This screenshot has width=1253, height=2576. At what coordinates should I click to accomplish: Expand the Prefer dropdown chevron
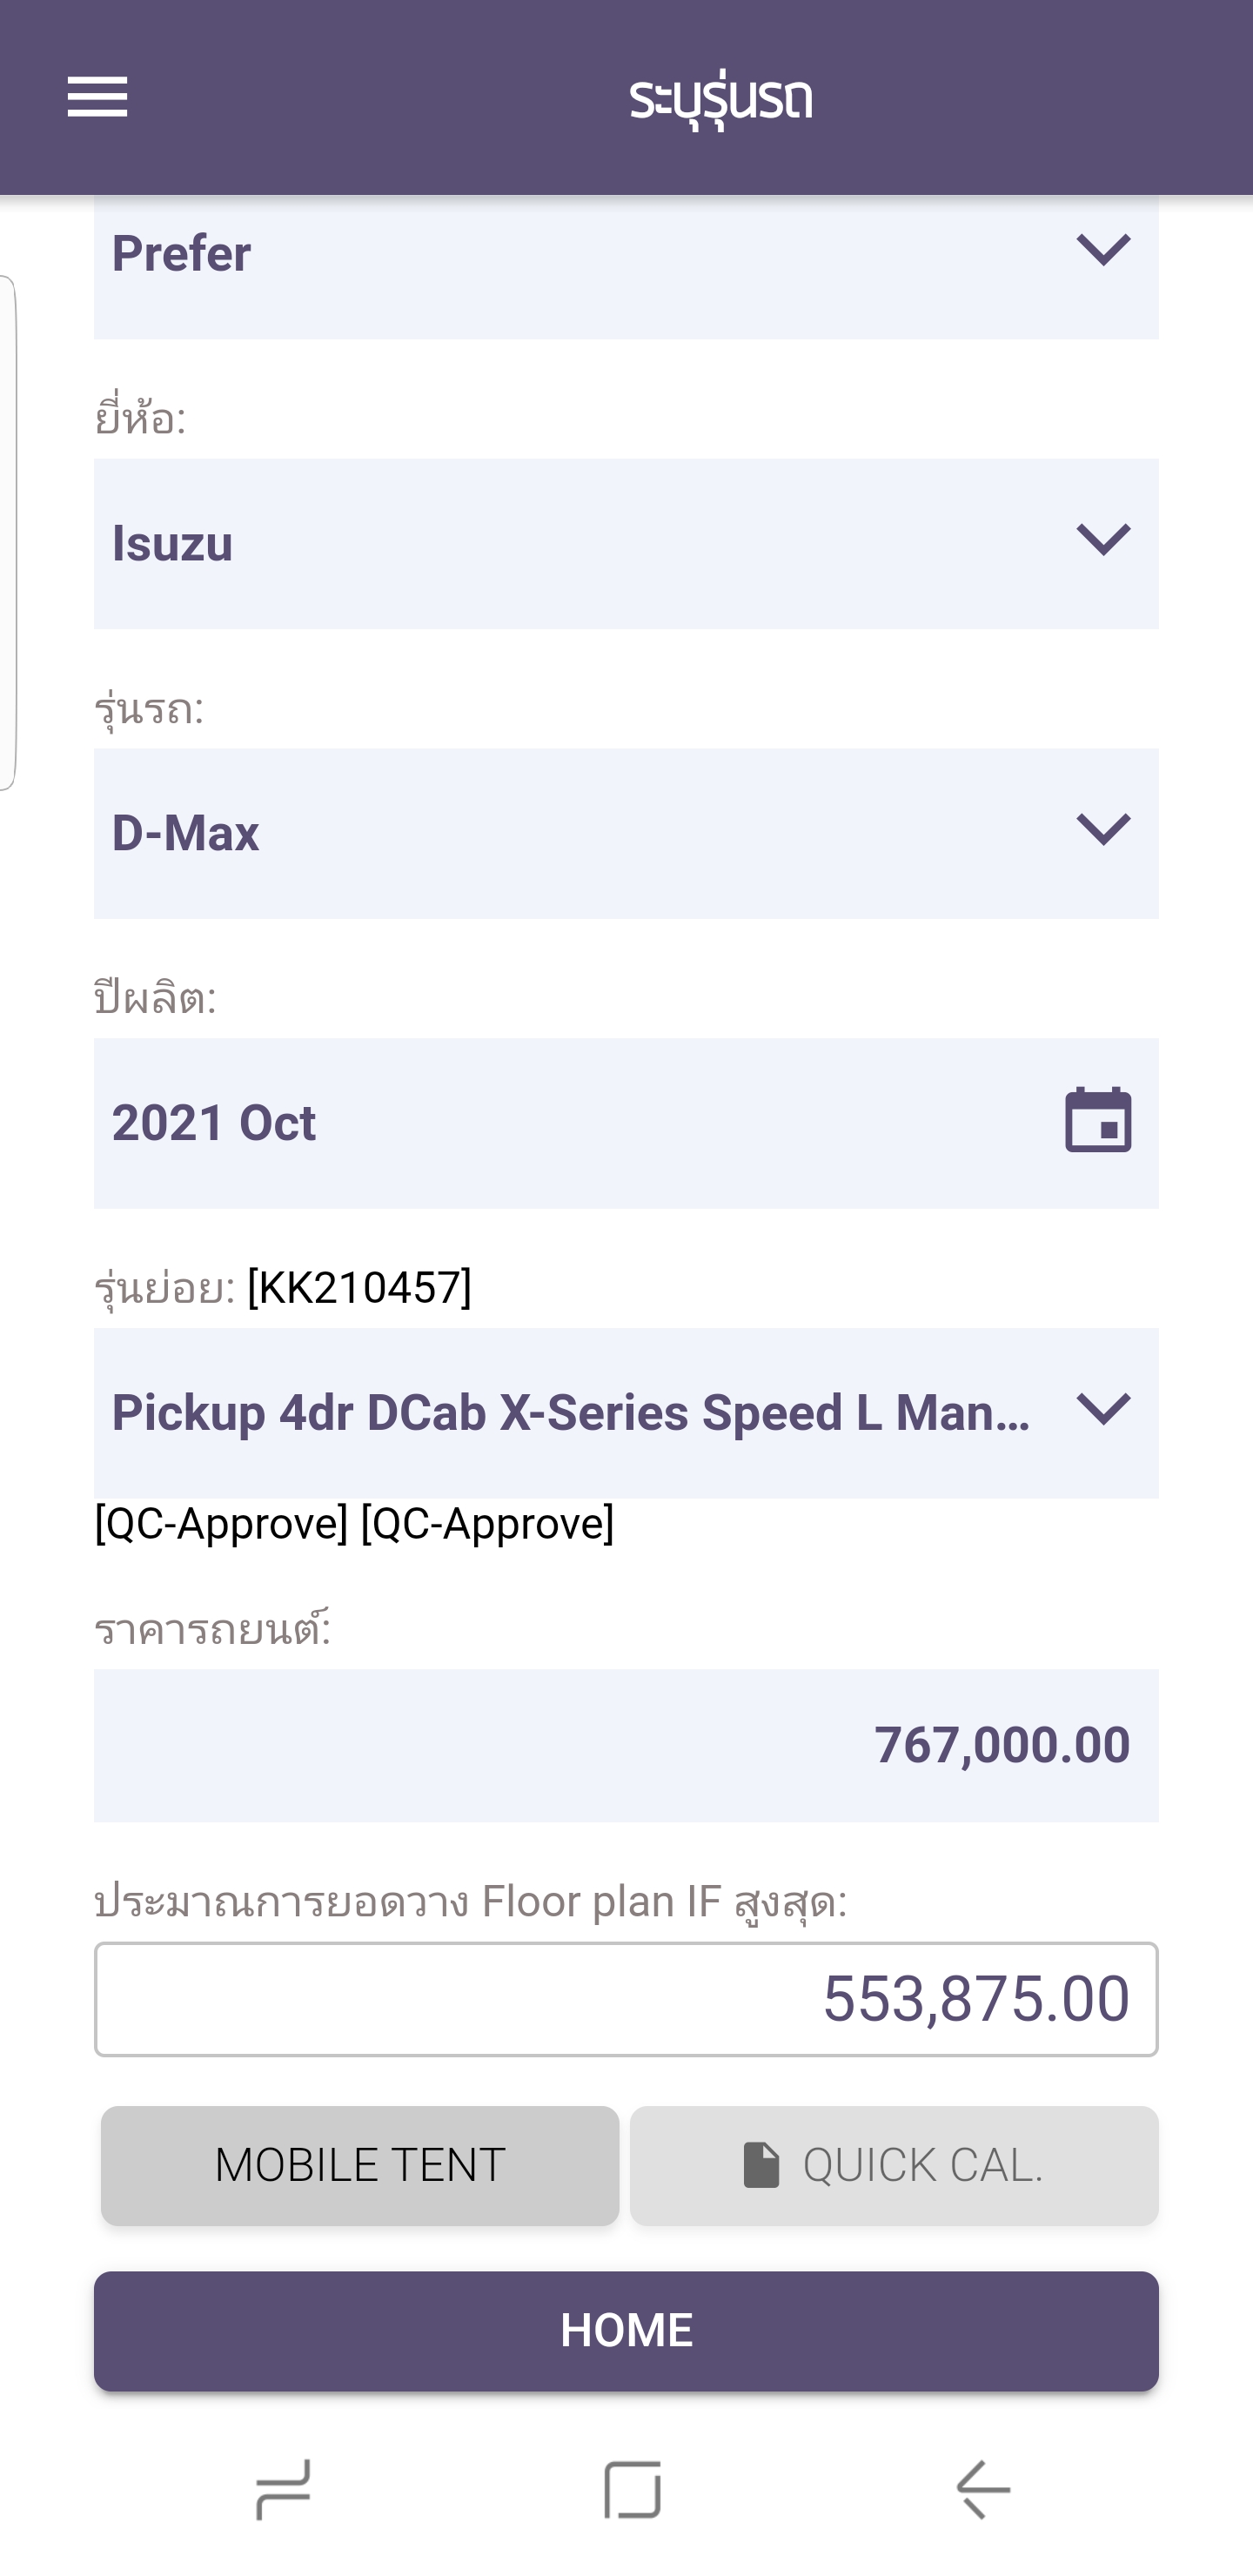click(x=1103, y=250)
